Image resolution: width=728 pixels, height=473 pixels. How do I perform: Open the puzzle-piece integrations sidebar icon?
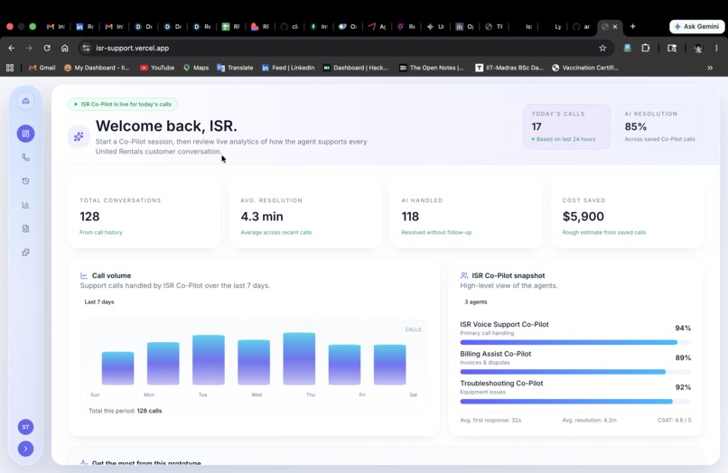click(25, 252)
